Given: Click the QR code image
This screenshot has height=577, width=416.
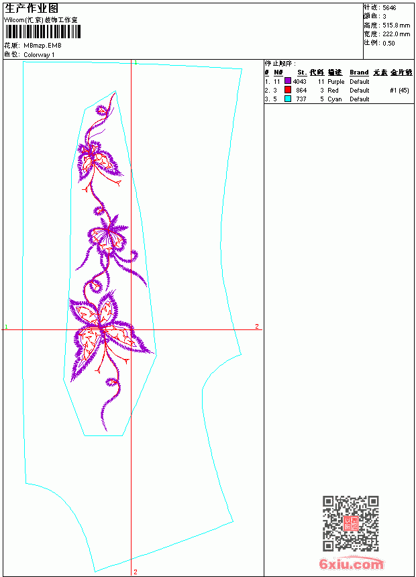Looking at the screenshot, I should pos(351,523).
